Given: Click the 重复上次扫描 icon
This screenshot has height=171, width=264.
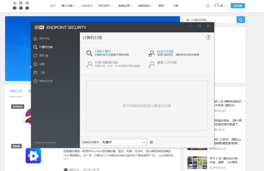Looking at the screenshot, I should (x=151, y=64).
